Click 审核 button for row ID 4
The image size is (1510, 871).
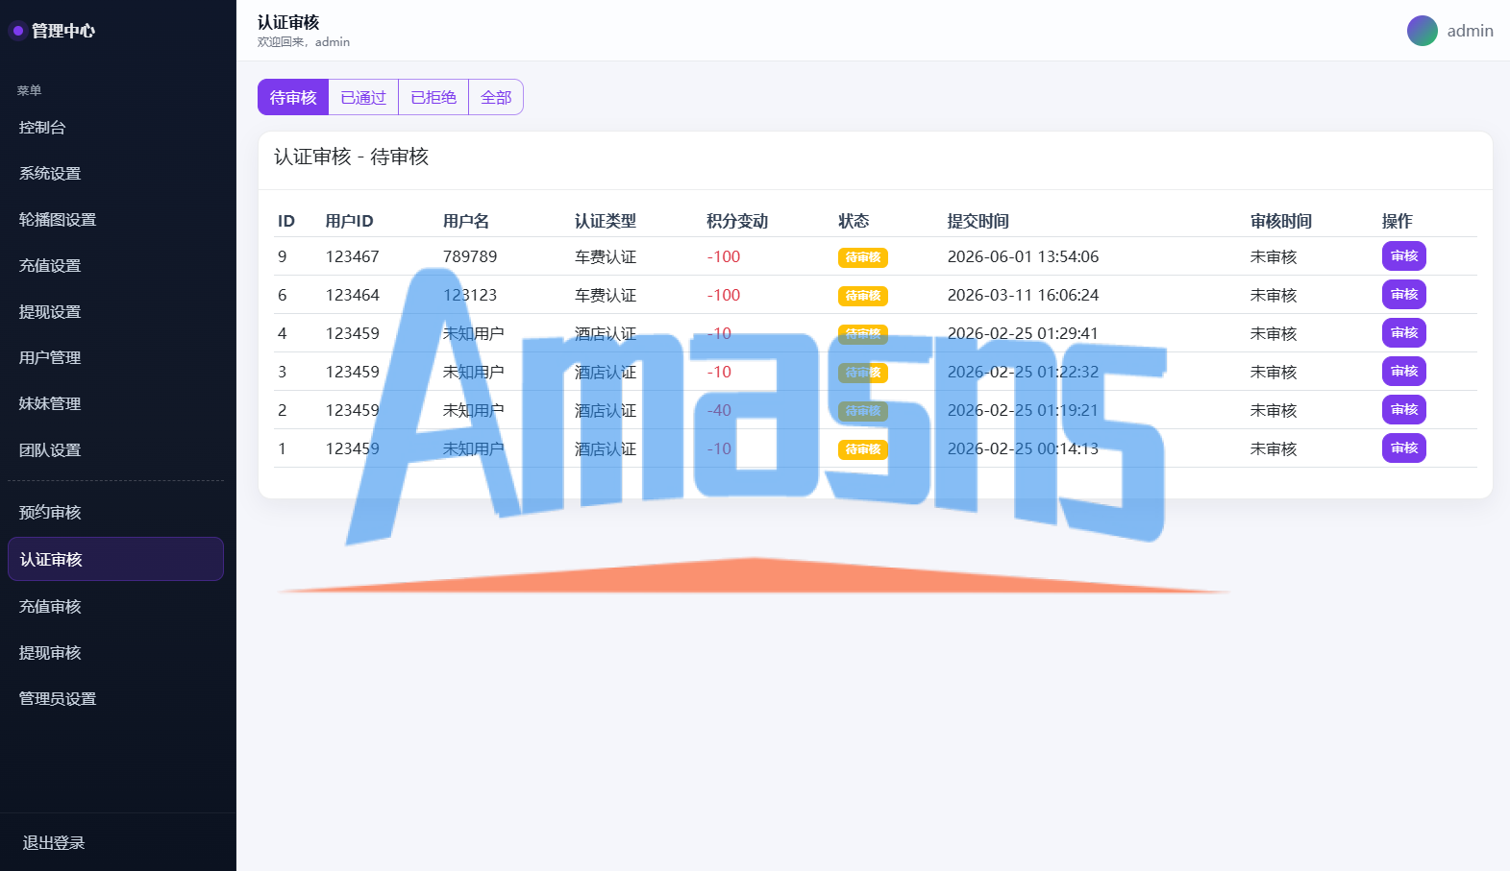[x=1404, y=333]
